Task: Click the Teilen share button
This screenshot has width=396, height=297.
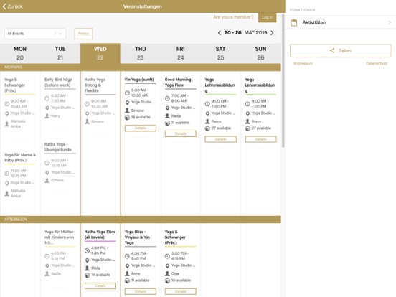Action: coord(341,50)
